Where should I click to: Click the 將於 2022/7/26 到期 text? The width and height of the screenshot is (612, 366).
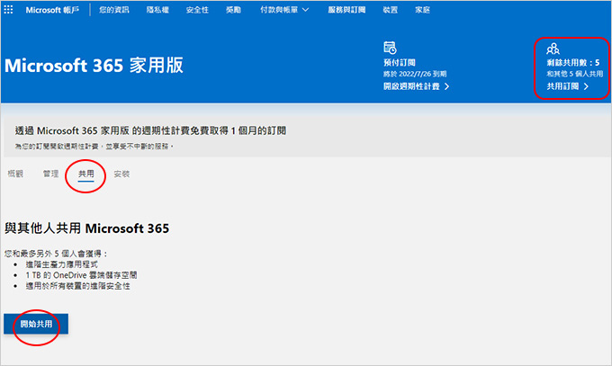coord(415,74)
